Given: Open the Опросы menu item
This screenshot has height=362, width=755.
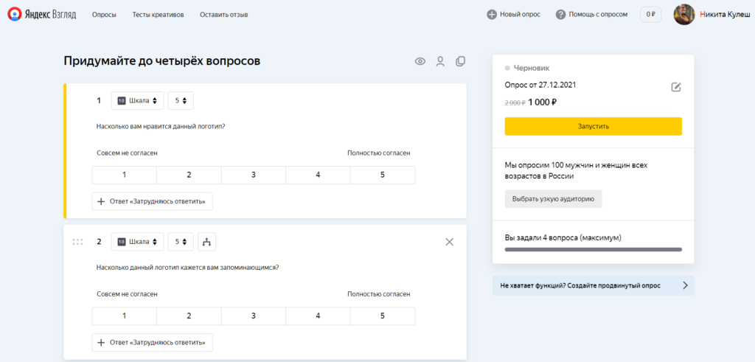Looking at the screenshot, I should click(x=104, y=15).
